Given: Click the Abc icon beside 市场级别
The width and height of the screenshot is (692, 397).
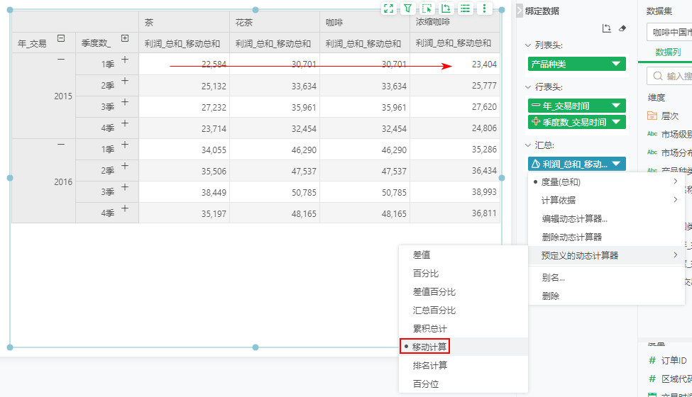Looking at the screenshot, I should [652, 134].
